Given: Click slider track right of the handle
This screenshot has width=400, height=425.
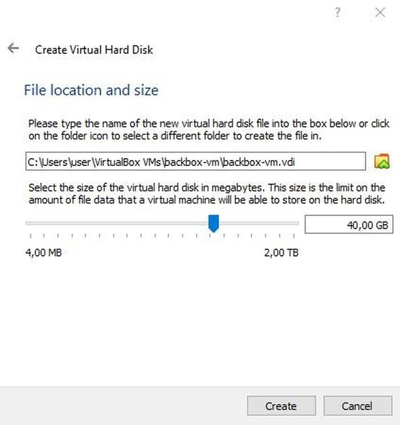Looking at the screenshot, I should click(x=259, y=223).
